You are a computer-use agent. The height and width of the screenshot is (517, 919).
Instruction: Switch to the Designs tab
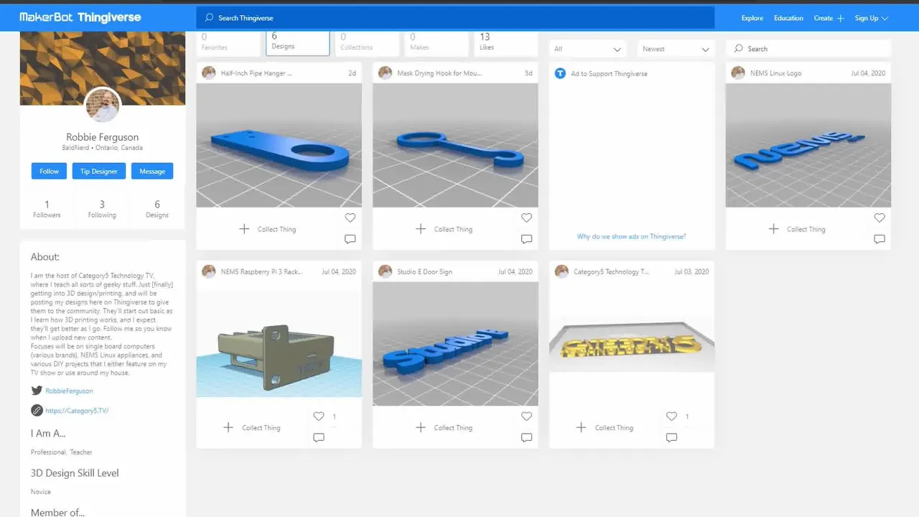298,42
